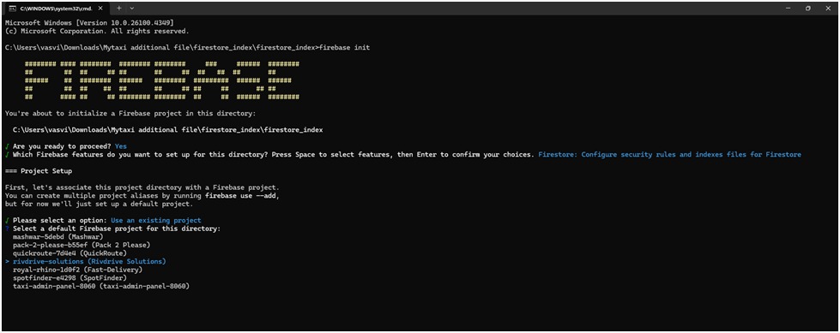840x333 pixels.
Task: Open the tab dropdown chevron
Action: point(132,8)
